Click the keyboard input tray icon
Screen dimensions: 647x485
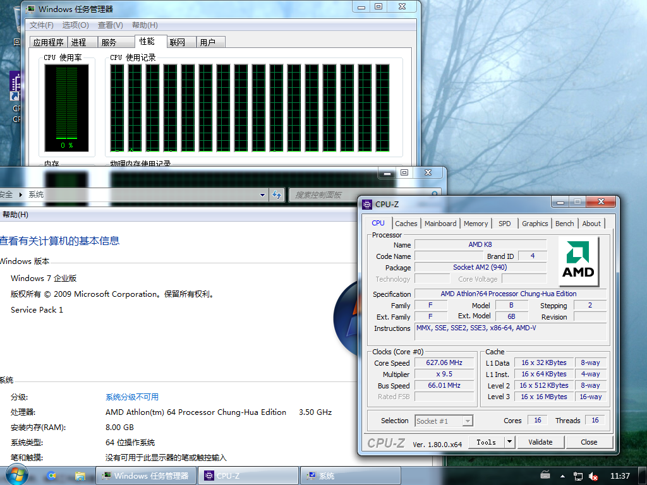[x=545, y=475]
